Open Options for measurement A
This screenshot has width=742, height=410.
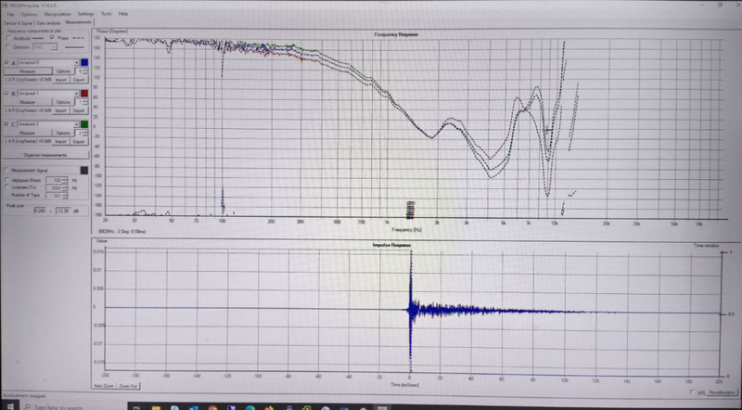[63, 71]
